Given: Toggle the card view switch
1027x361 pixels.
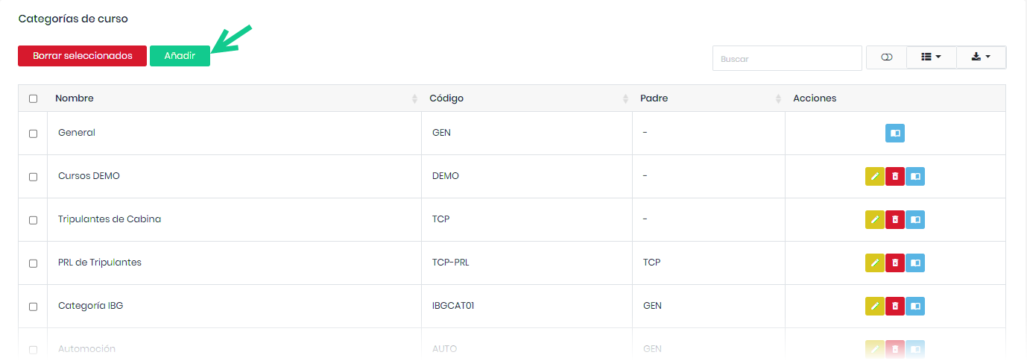Looking at the screenshot, I should coord(886,57).
